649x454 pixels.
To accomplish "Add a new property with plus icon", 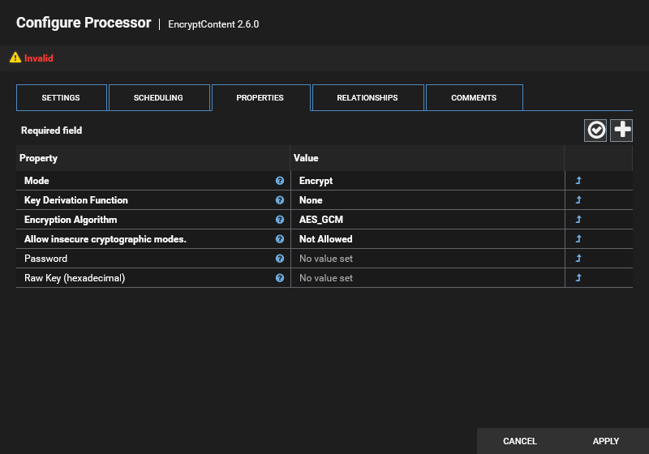I will (x=621, y=131).
